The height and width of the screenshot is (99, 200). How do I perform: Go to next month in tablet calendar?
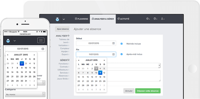pos(104,60)
